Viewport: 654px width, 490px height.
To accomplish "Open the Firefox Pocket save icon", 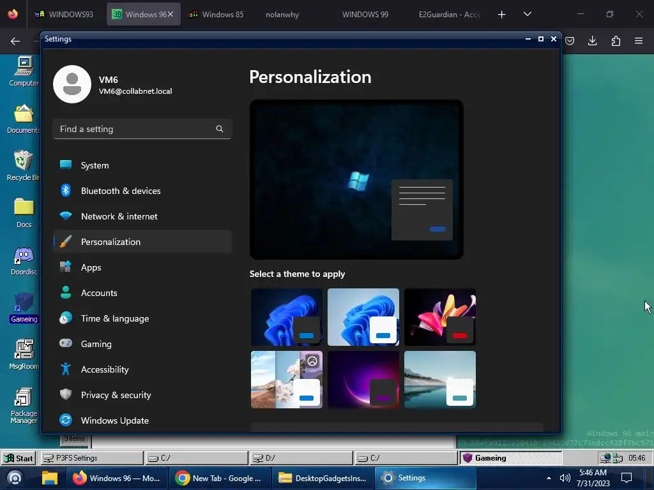I will pos(570,41).
